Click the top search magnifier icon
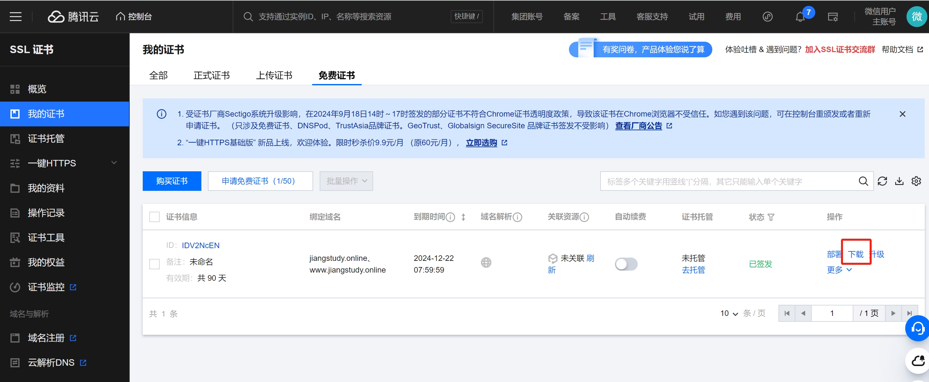929x382 pixels. click(248, 17)
